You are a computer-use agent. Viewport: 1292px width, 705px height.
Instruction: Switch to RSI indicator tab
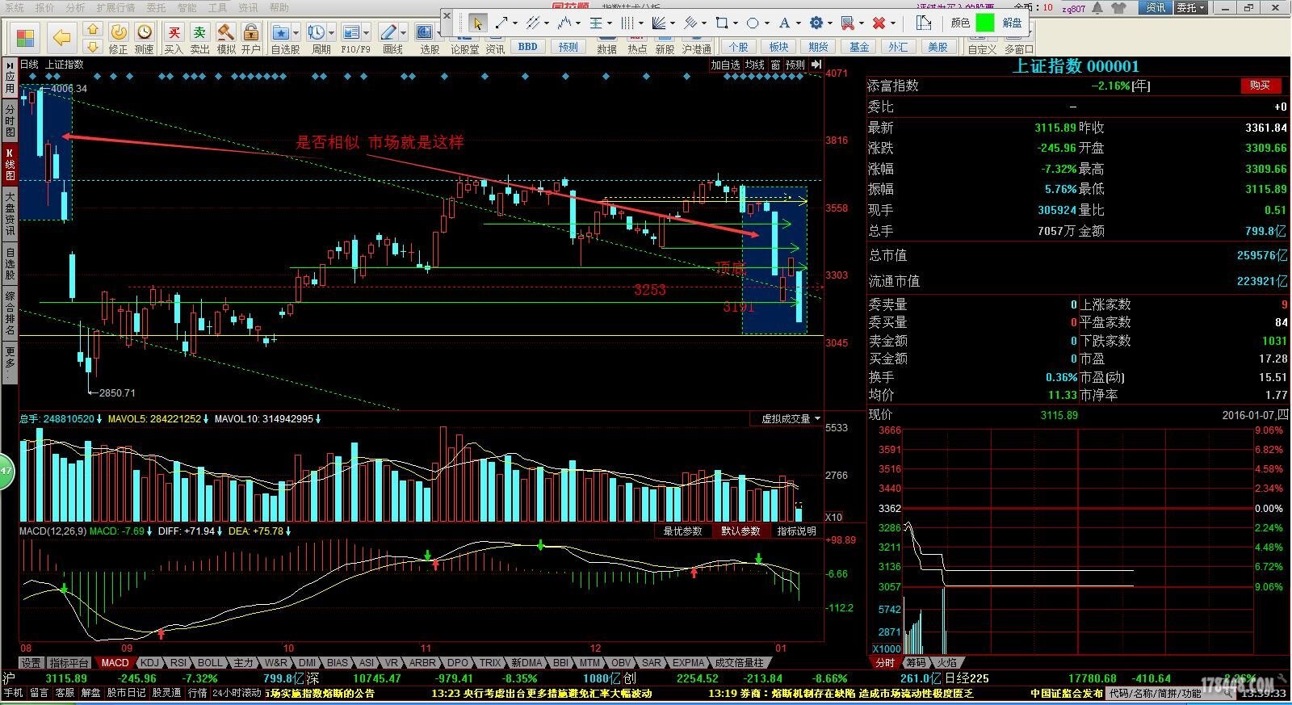point(178,663)
